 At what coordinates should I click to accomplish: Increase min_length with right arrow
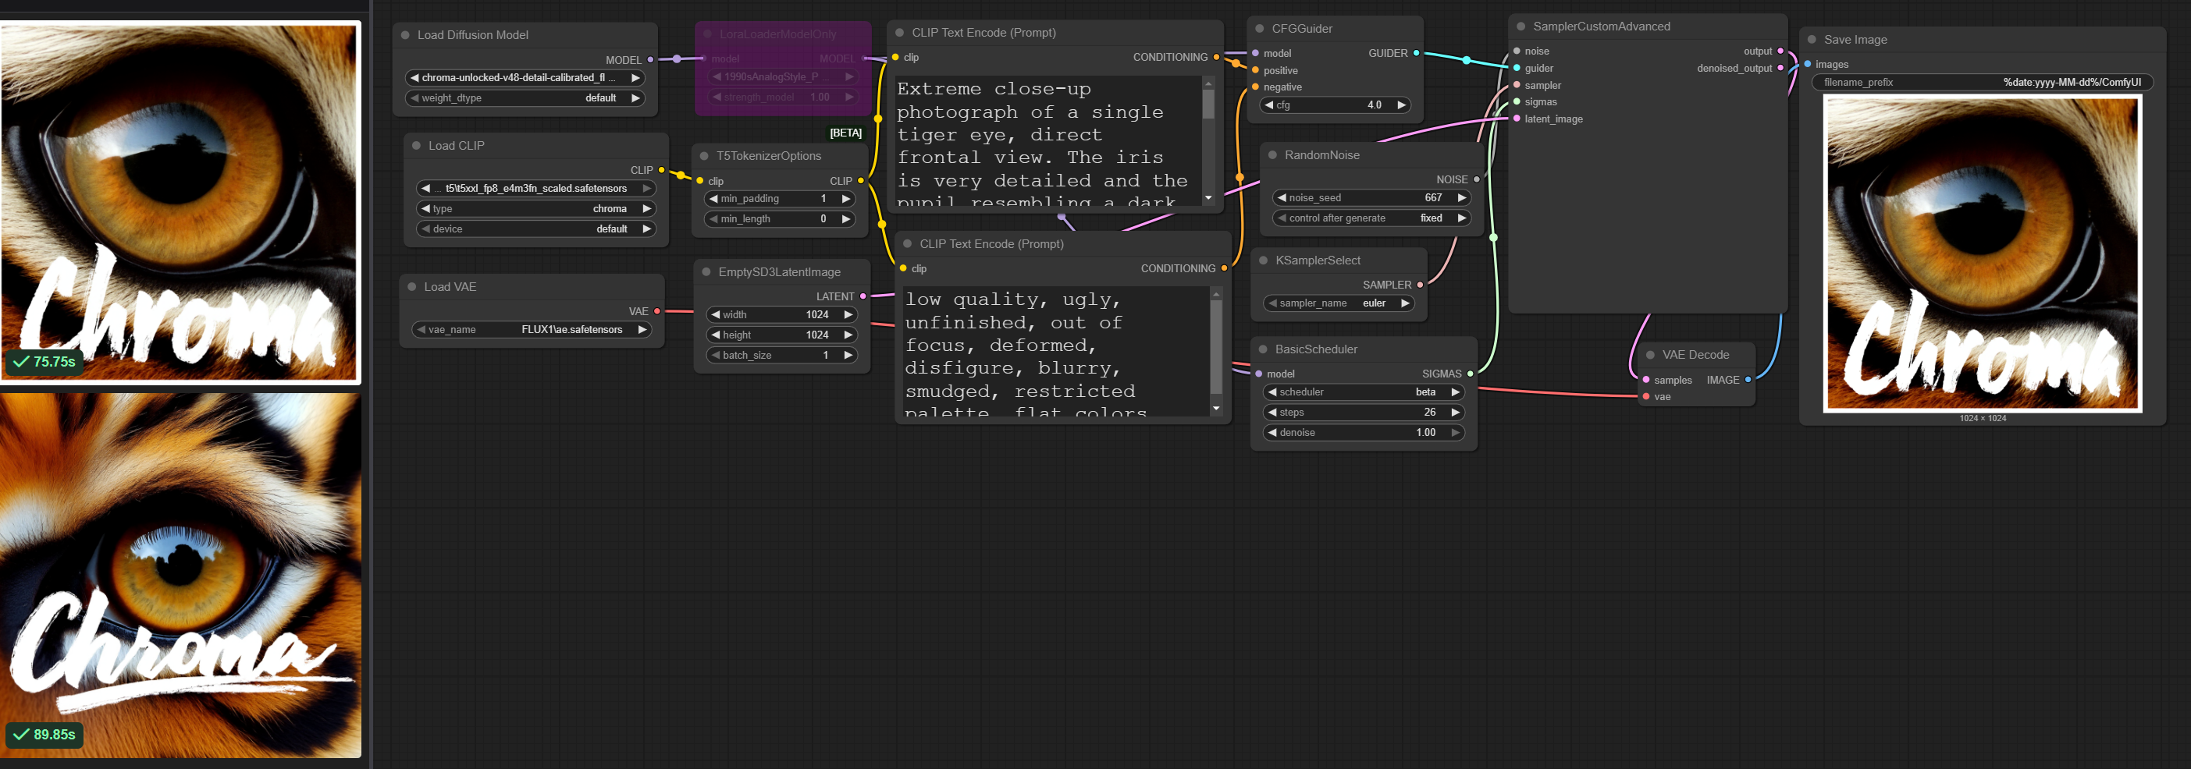[x=845, y=218]
